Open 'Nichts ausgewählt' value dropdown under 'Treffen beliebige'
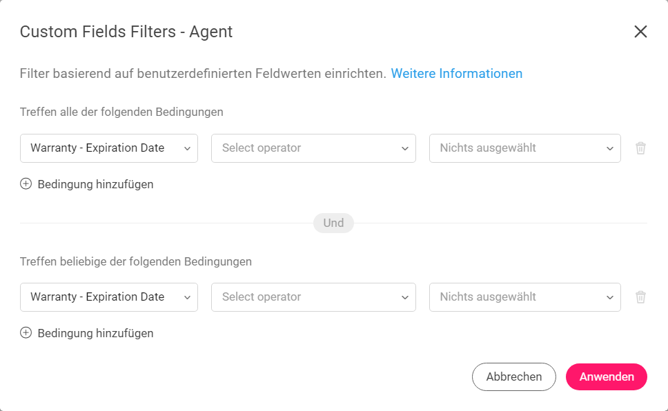 click(x=525, y=297)
